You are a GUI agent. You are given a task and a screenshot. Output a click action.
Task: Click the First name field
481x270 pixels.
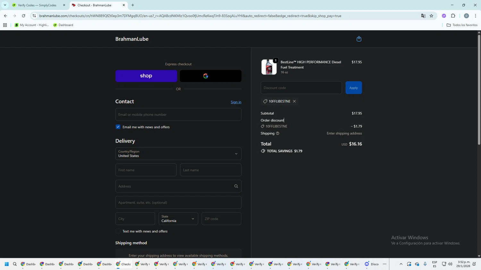(x=146, y=170)
